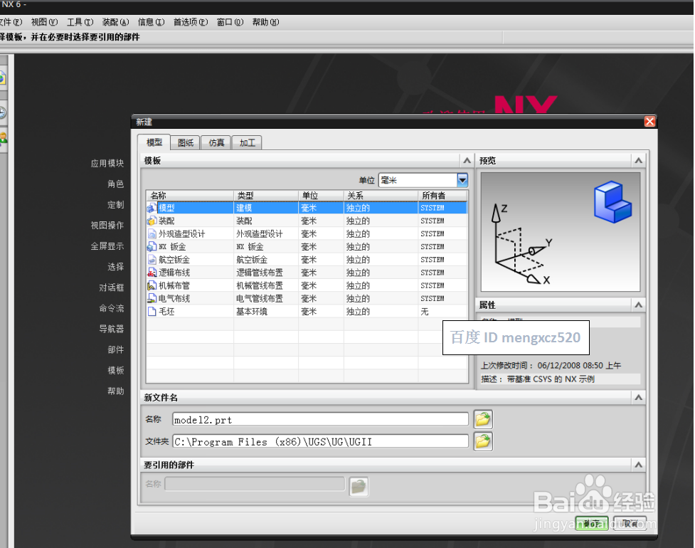Open the 装配 menu in menu bar
The height and width of the screenshot is (548, 695).
coord(115,22)
